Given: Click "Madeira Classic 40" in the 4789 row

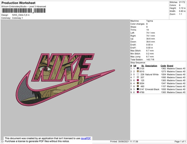Looking at the screenshot, I should (x=176, y=92).
